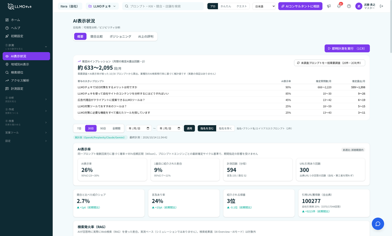This screenshot has height=236, width=392.
Task: Switch to プロ mode
Action: tap(213, 6)
